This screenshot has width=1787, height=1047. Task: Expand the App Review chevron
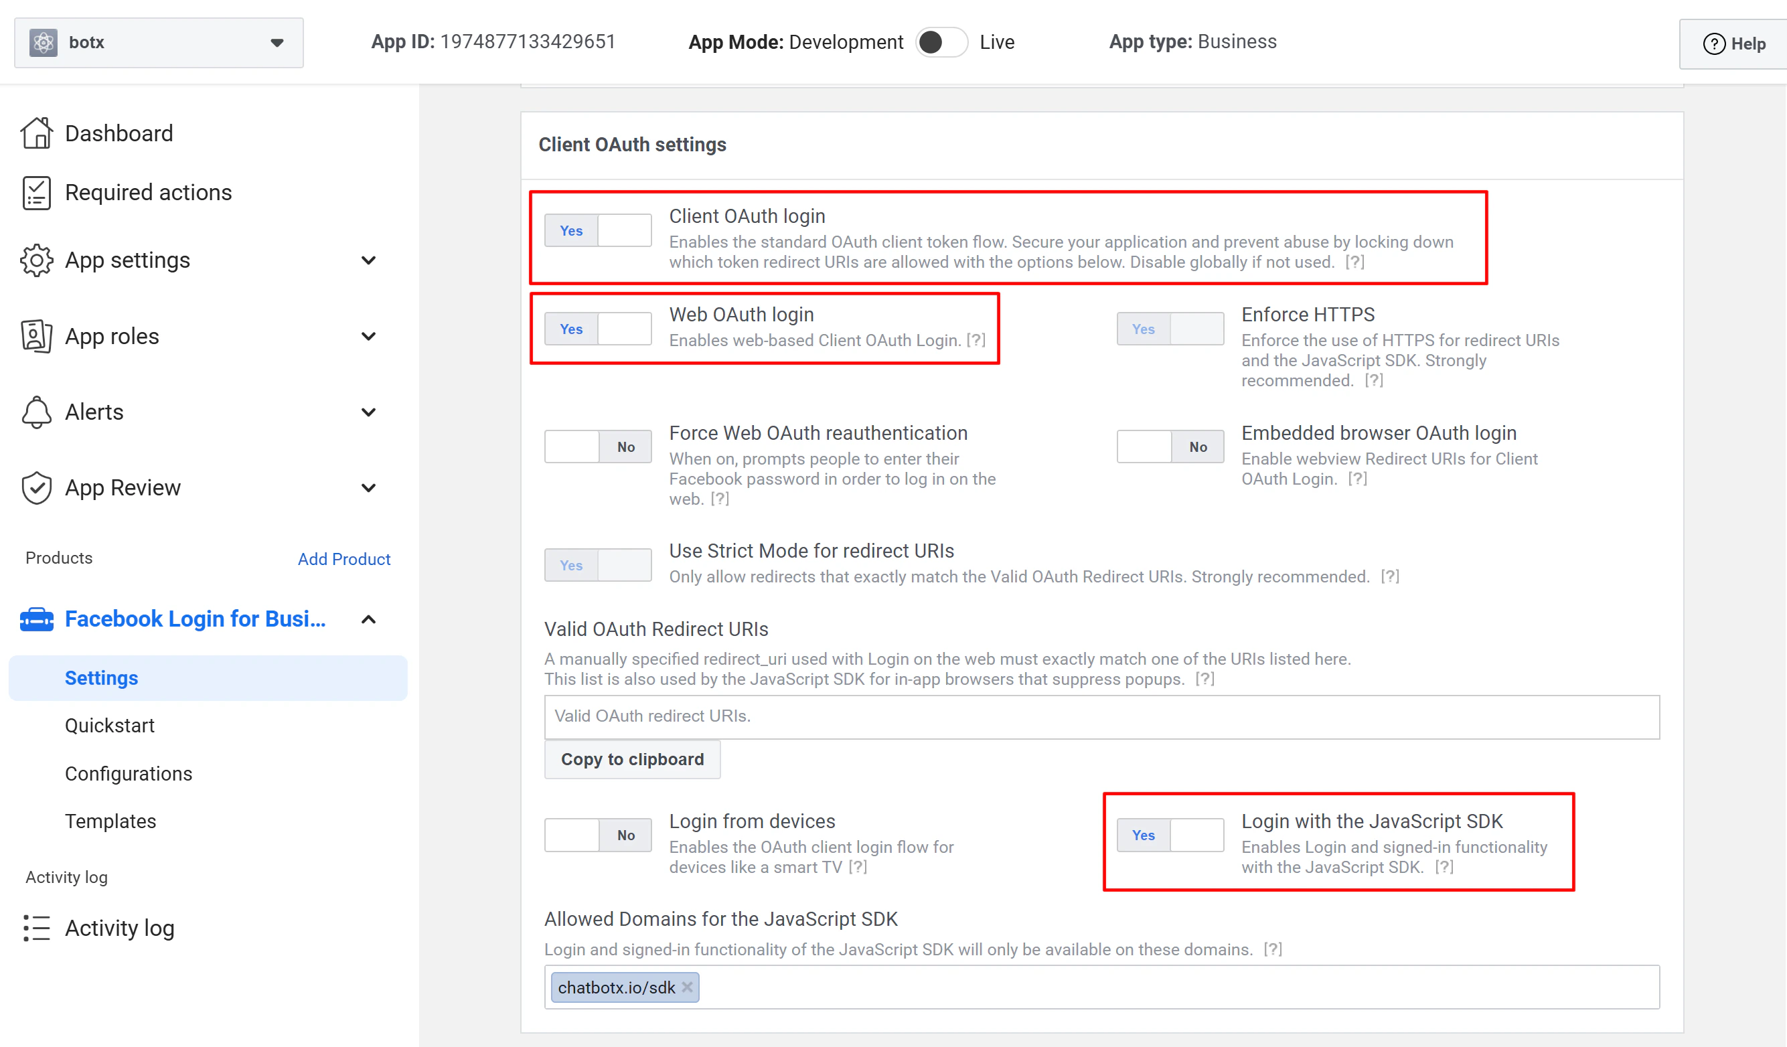click(x=369, y=488)
